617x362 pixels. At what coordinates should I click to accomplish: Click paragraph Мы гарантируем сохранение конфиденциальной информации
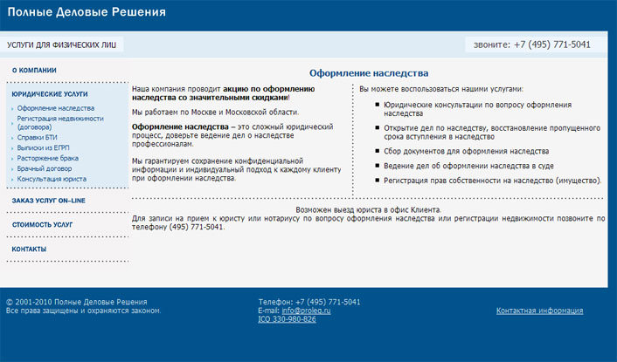tap(237, 169)
